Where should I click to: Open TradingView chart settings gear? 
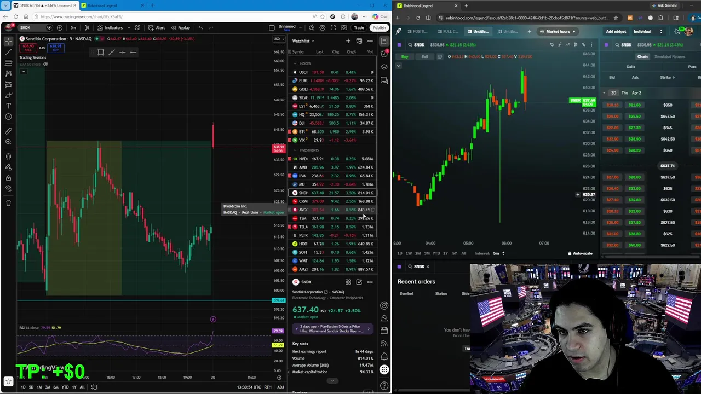[x=323, y=27]
